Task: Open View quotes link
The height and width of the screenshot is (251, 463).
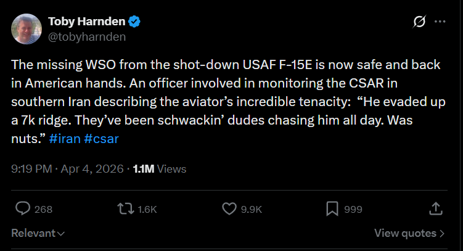Action: [409, 233]
